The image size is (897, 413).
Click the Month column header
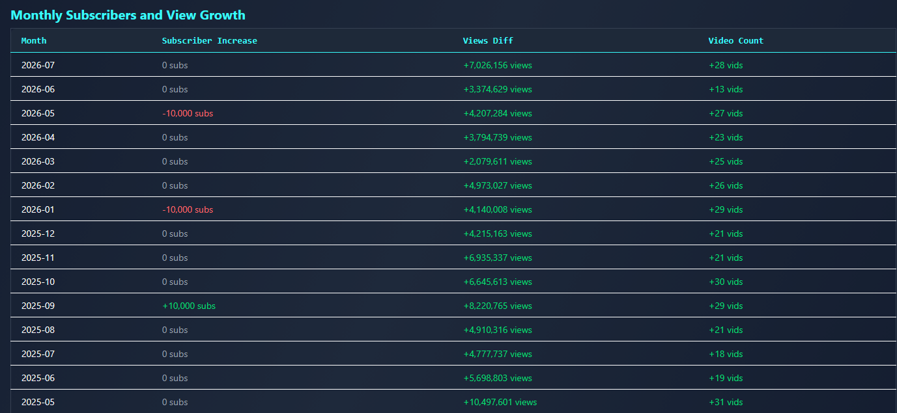click(x=34, y=40)
